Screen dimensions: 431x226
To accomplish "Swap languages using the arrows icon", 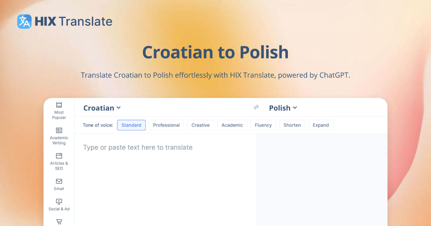I will 256,107.
